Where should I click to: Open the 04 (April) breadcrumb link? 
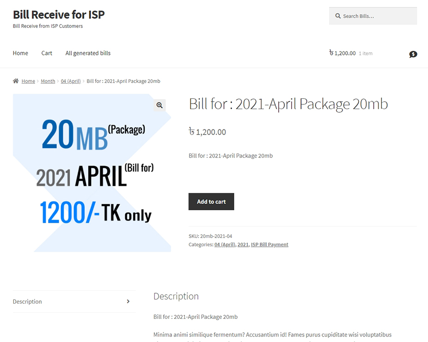point(71,81)
